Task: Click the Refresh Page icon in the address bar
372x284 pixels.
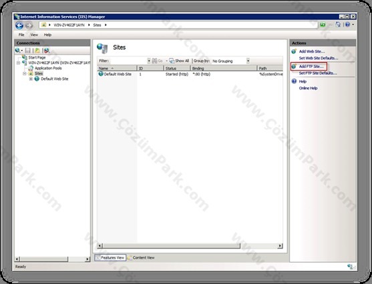Action: [323, 25]
